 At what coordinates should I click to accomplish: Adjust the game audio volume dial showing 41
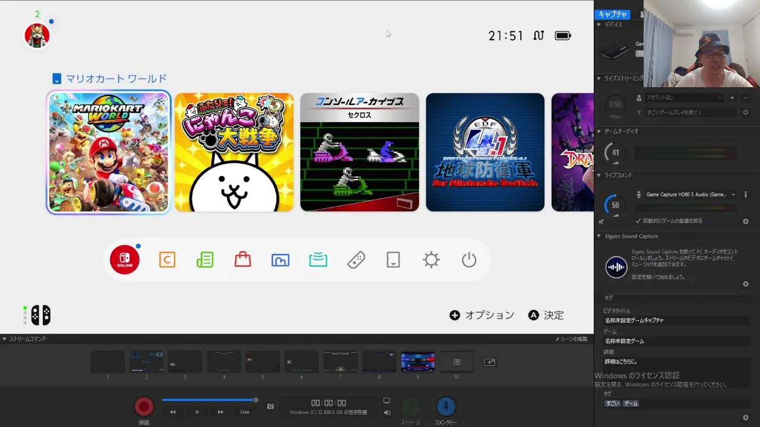(615, 153)
